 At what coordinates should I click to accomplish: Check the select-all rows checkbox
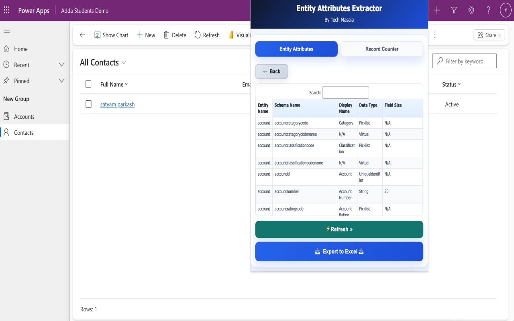(88, 84)
